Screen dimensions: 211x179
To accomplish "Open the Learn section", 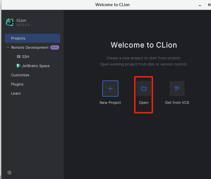I will click(x=16, y=94).
